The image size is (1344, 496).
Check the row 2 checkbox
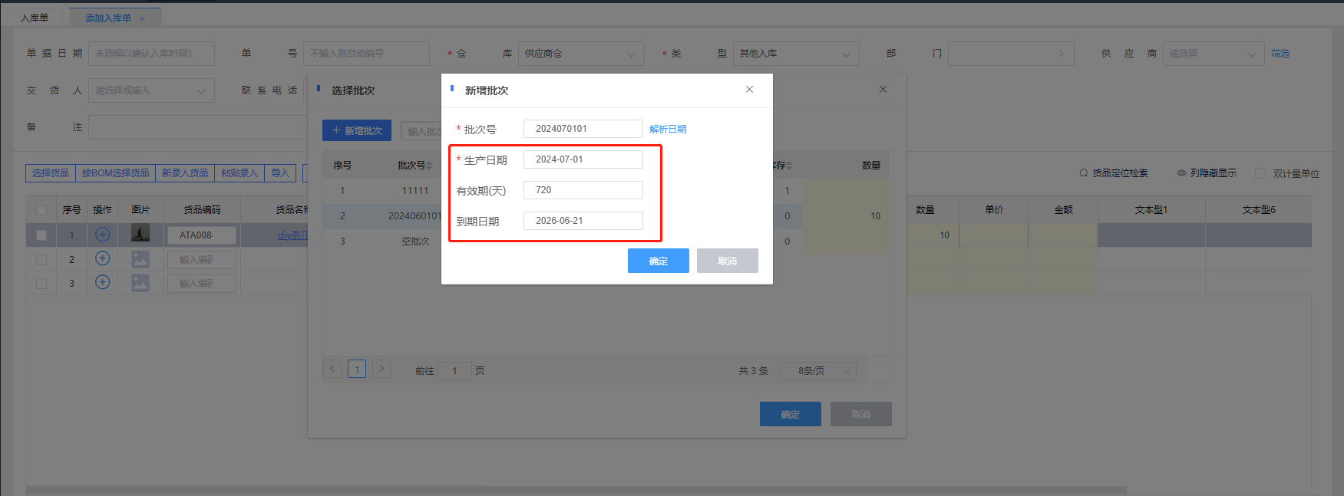click(x=41, y=260)
